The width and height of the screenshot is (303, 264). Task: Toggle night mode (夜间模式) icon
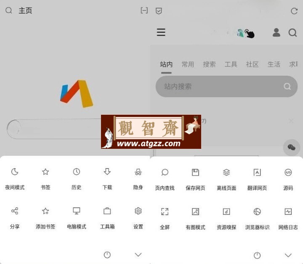pos(15,172)
